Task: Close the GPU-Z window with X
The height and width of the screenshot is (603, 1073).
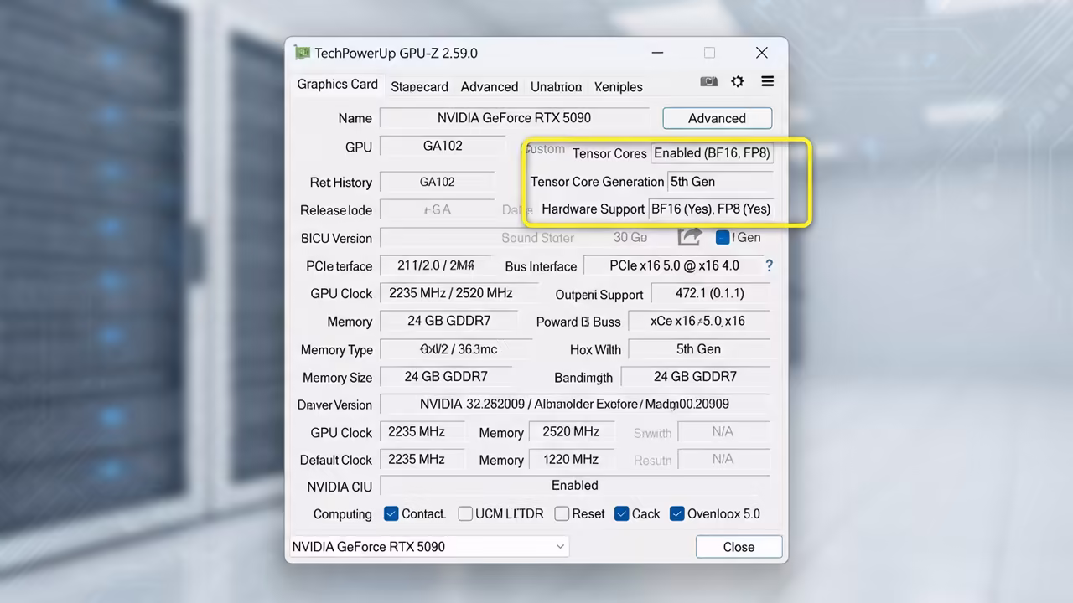Action: pyautogui.click(x=761, y=53)
